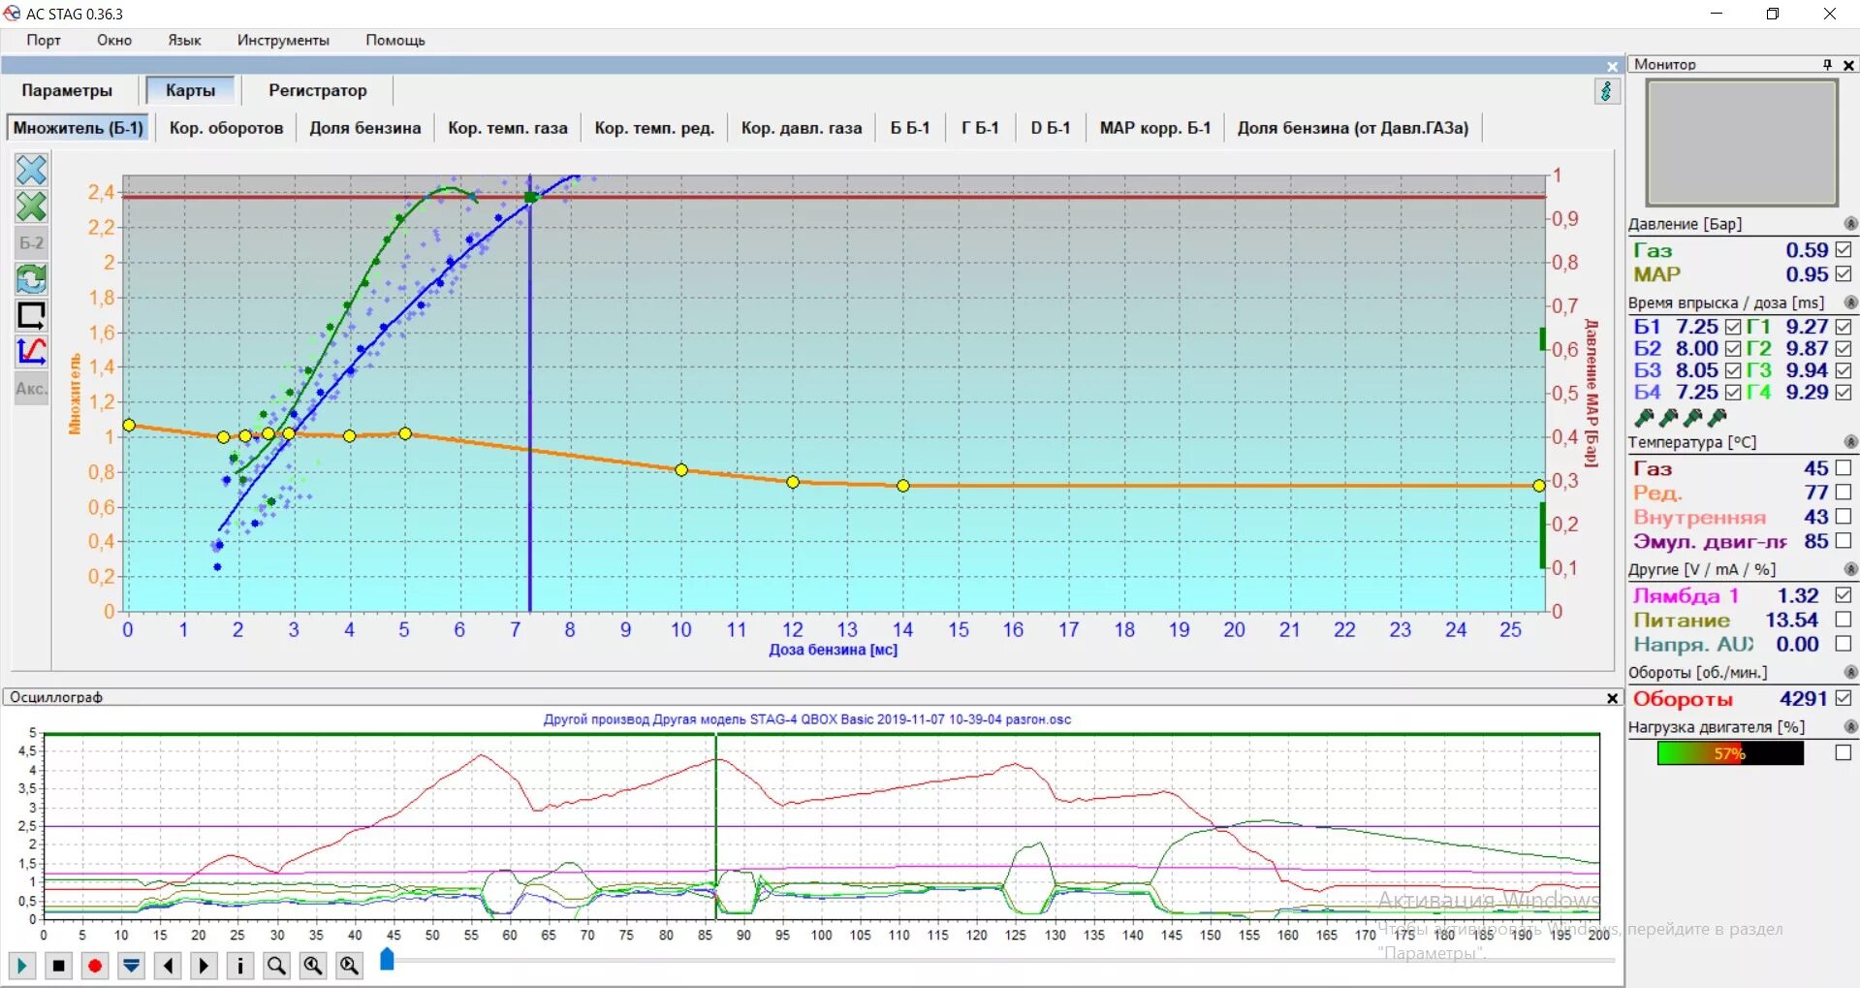Viewport: 1860px width, 988px height.
Task: Step oscilloscope backward with the left arrow
Action: pos(169,966)
